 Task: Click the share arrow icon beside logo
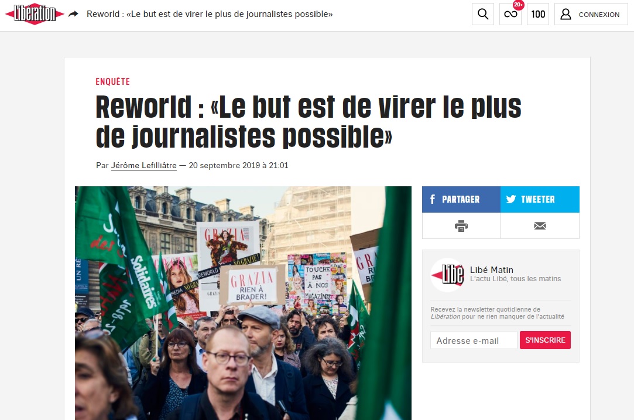coord(73,14)
